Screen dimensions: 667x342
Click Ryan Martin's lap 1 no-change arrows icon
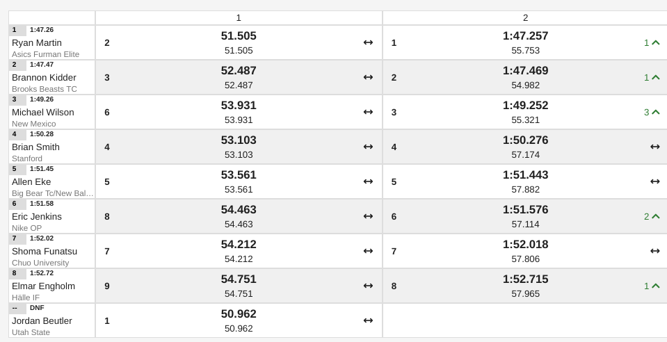368,42
